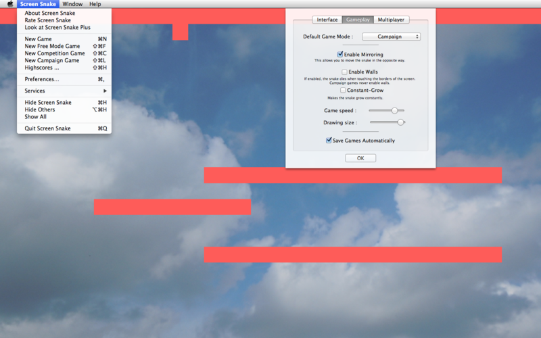This screenshot has height=338, width=541.
Task: Click the Drawing size slider knob
Action: pyautogui.click(x=400, y=122)
